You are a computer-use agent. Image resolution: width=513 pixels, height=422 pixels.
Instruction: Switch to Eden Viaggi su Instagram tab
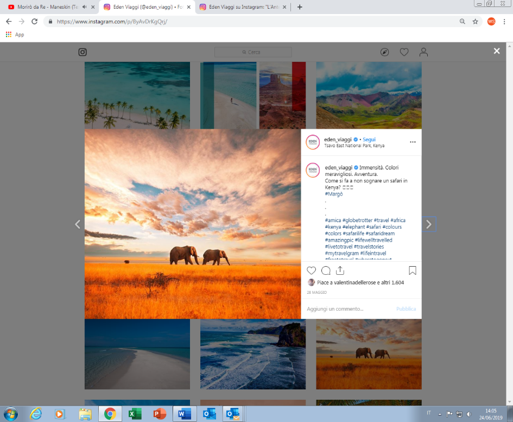point(243,7)
